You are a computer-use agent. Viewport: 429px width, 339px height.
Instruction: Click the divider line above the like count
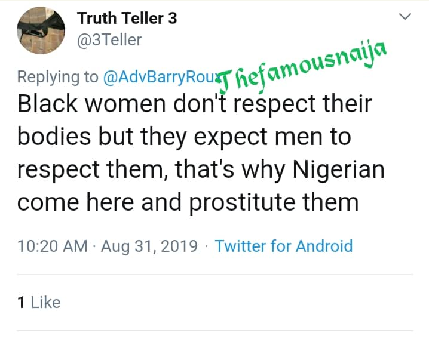[x=214, y=275]
